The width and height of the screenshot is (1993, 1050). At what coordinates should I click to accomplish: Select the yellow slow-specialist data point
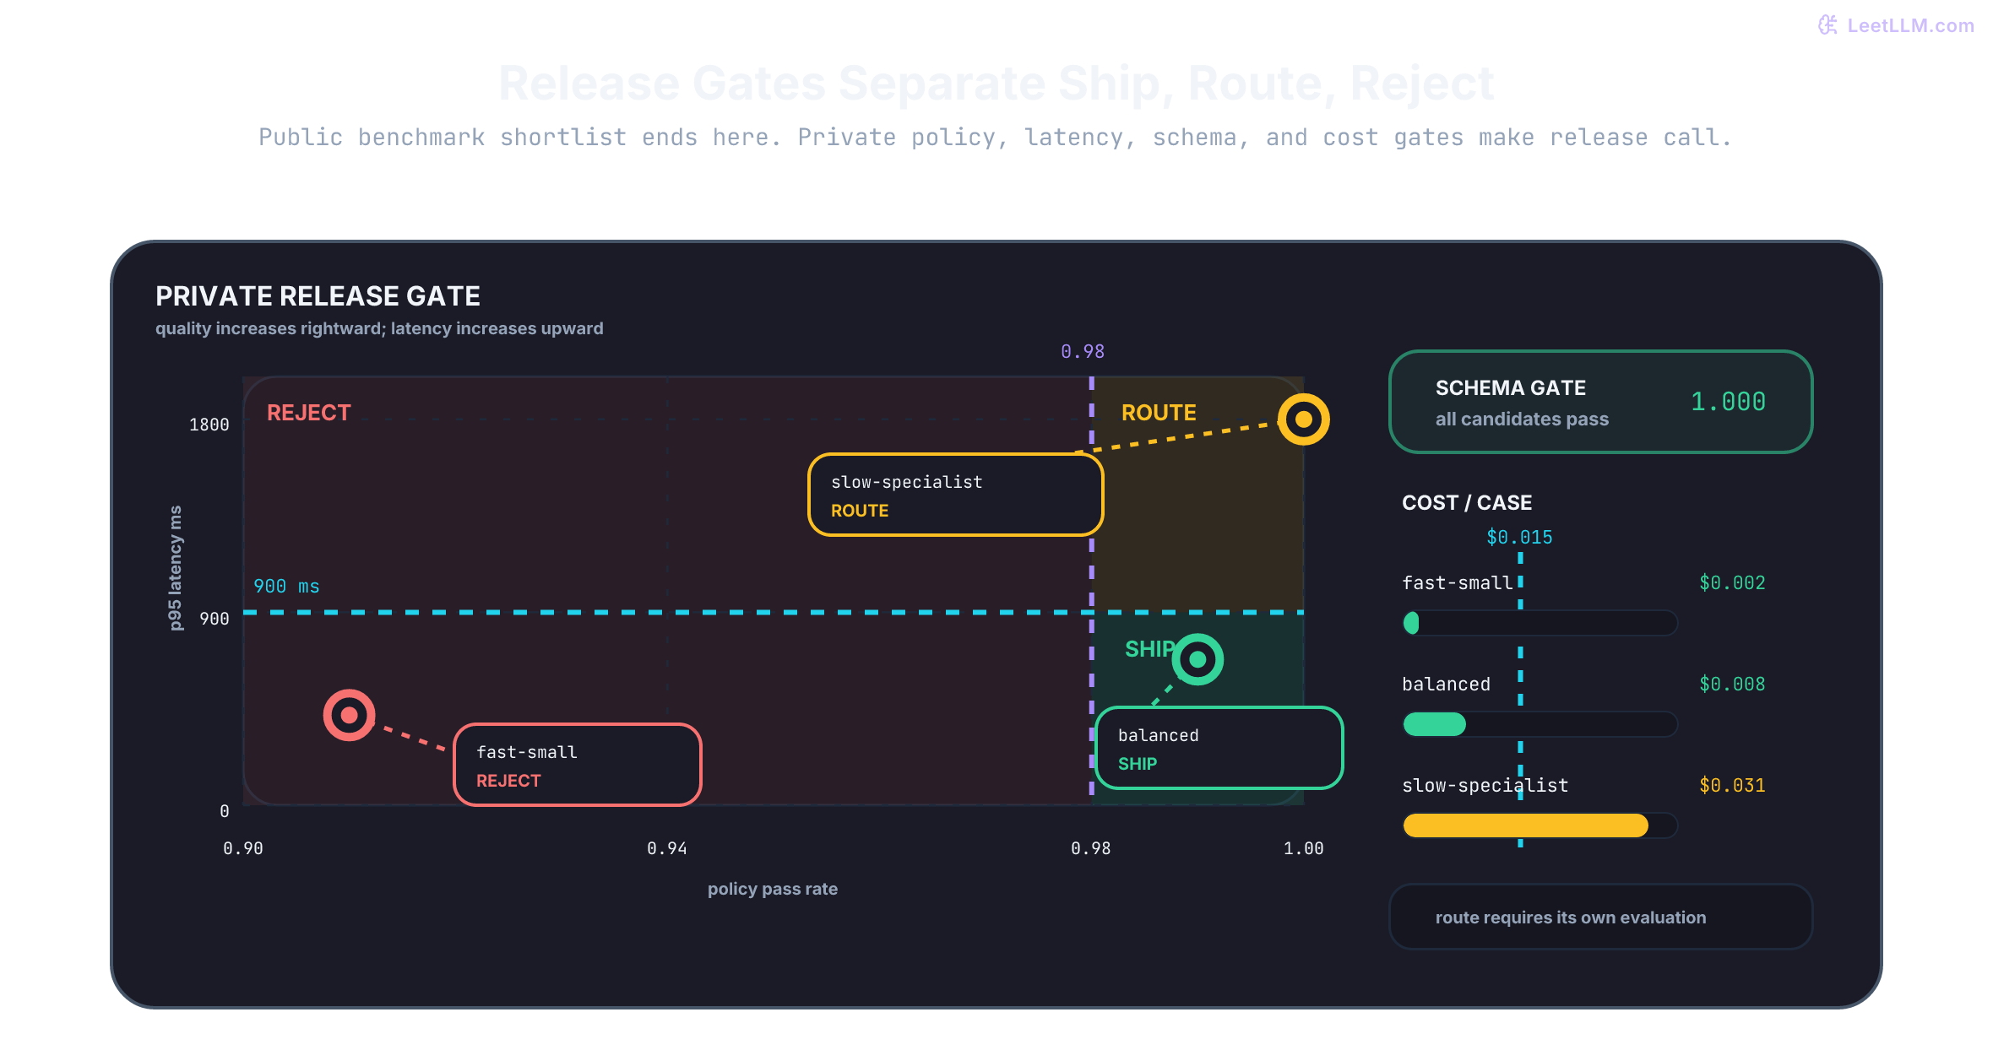coord(1303,419)
